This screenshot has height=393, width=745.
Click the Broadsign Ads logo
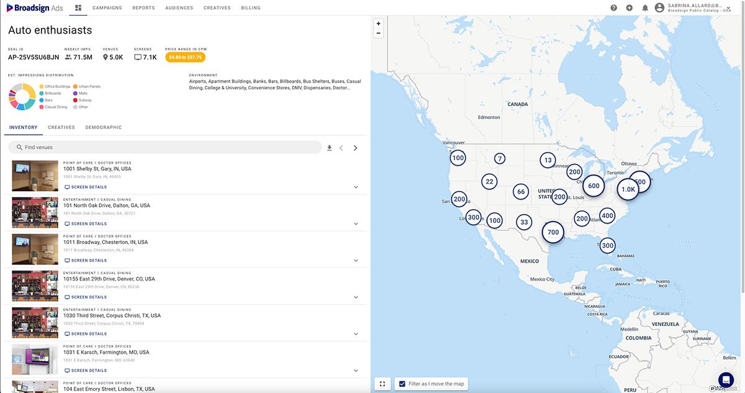[35, 8]
